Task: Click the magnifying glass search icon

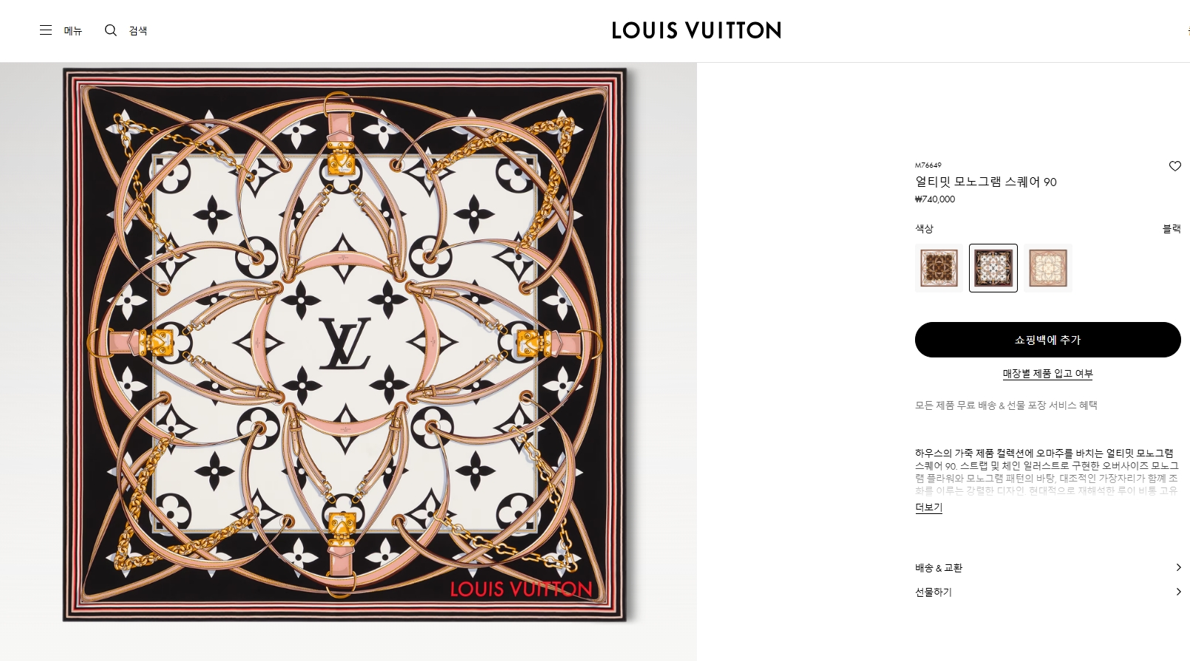Action: [111, 30]
